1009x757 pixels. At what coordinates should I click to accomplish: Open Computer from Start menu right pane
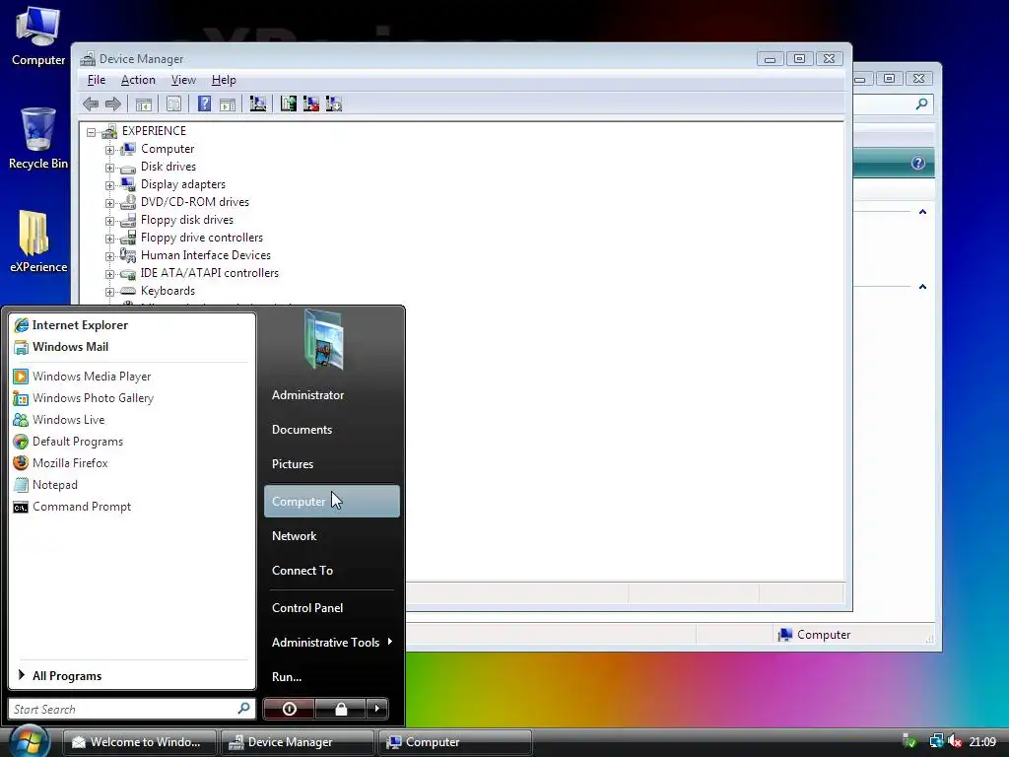[x=331, y=501]
